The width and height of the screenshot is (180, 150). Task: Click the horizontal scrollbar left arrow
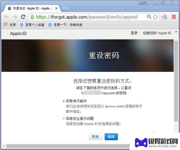[4, 146]
